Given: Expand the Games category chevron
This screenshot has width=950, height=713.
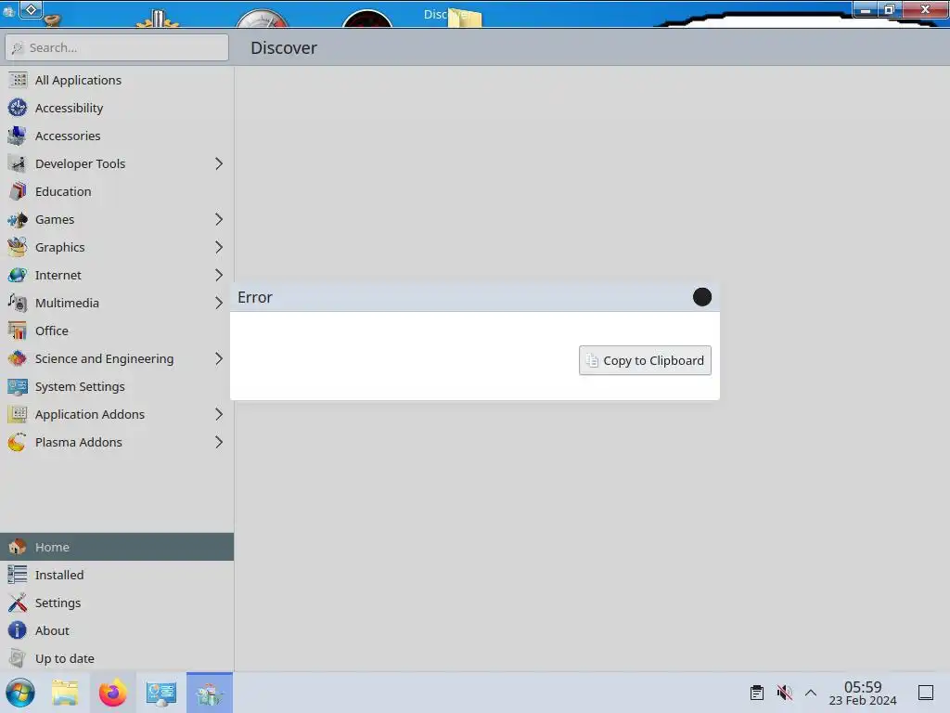Looking at the screenshot, I should coord(219,219).
